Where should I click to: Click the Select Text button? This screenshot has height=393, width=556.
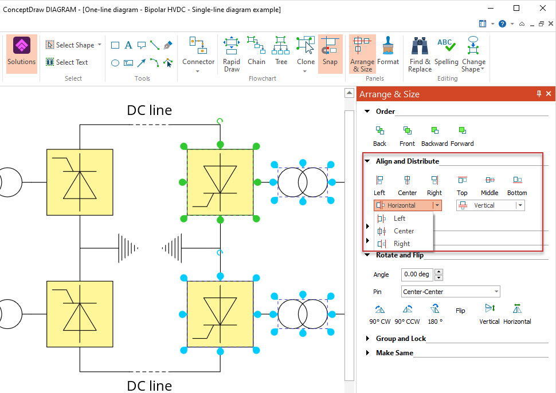point(66,62)
